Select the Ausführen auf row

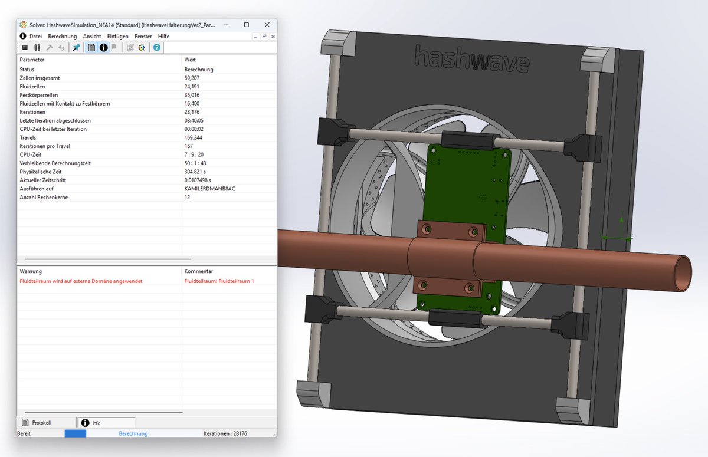[147, 189]
